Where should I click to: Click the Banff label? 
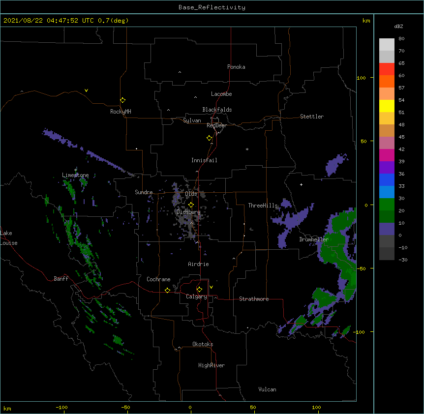point(61,279)
